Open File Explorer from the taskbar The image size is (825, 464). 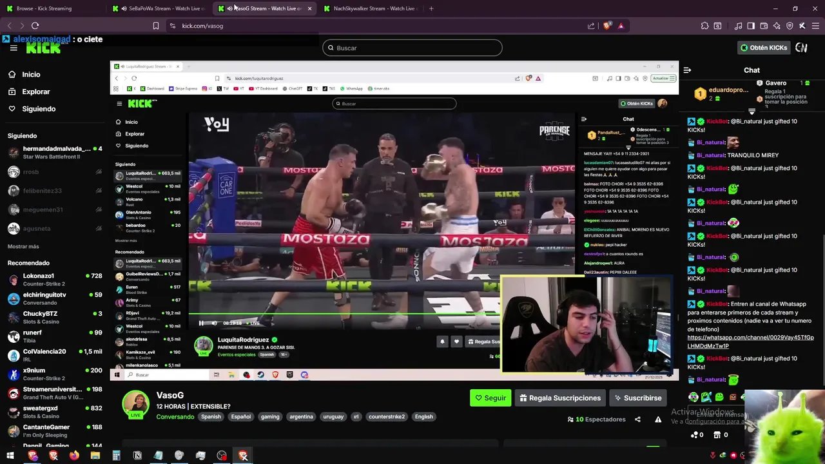point(95,456)
